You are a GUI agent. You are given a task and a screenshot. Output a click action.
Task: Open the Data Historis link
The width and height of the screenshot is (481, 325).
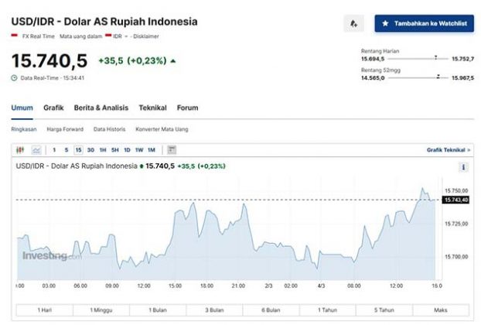point(109,129)
